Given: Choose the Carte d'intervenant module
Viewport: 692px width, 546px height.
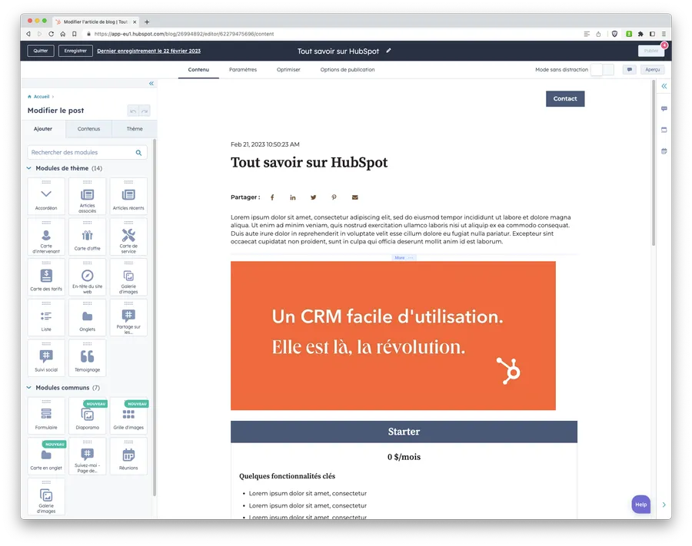Looking at the screenshot, I should pos(46,237).
